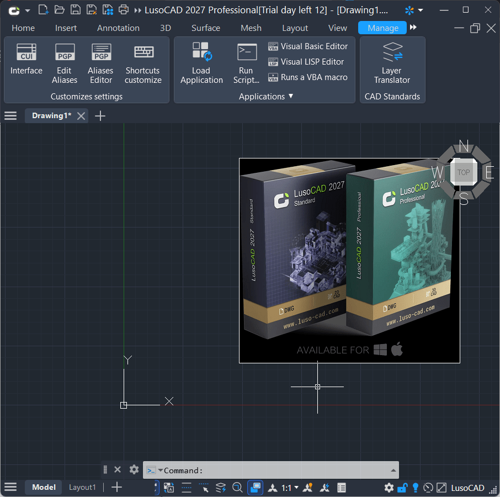500x497 pixels.
Task: Click the Edit Aliases PGP tool
Action: (x=65, y=64)
